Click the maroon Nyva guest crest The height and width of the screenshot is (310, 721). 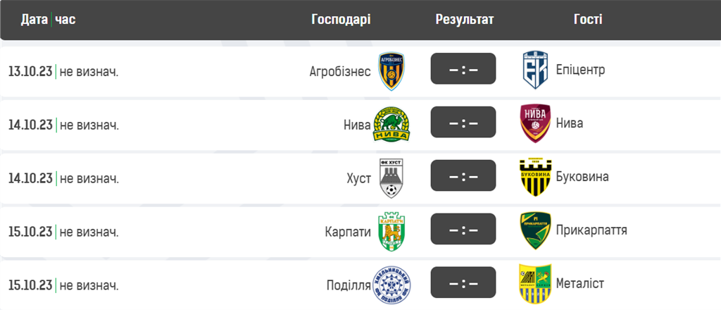(x=535, y=124)
